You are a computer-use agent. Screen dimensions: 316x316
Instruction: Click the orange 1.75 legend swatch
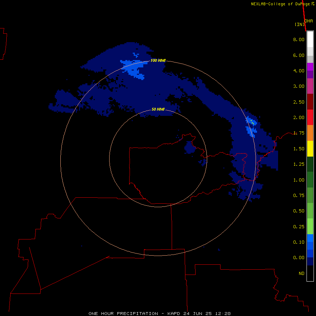(310, 133)
